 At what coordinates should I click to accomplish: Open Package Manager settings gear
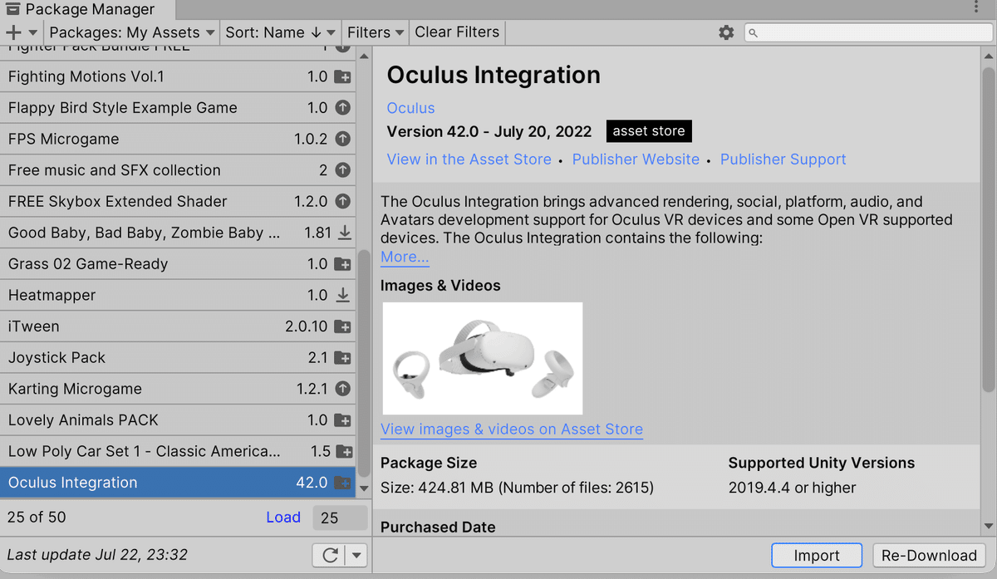tap(726, 32)
